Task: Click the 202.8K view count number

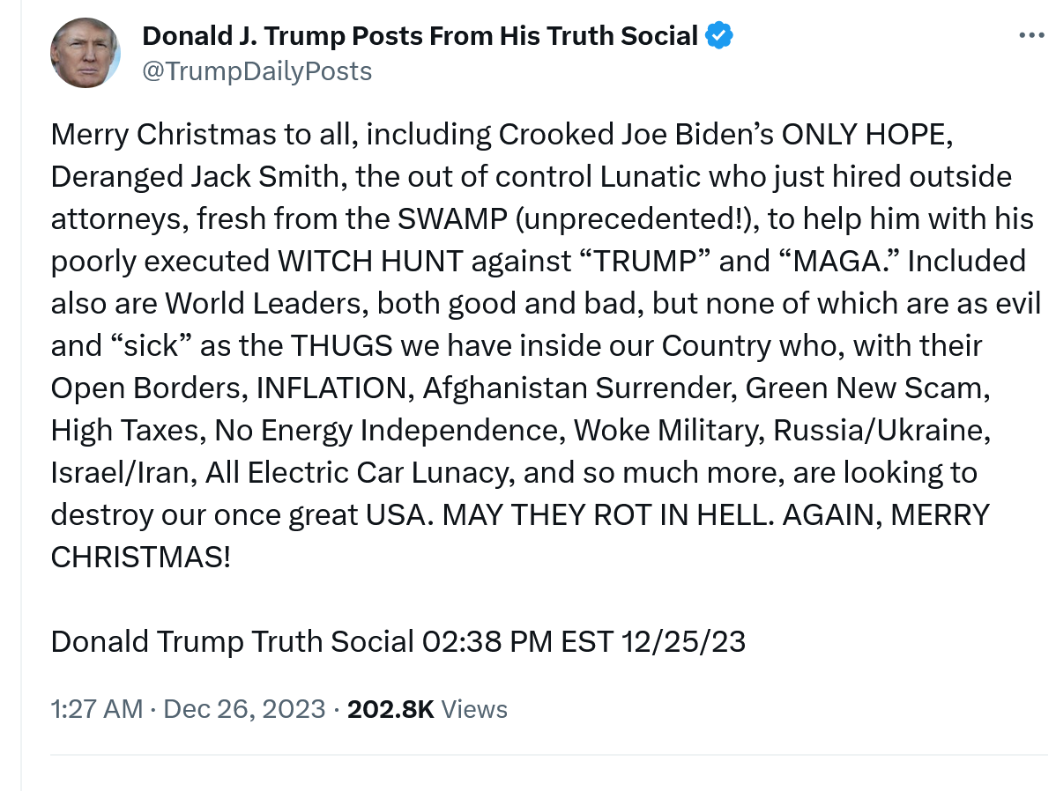Action: [390, 709]
